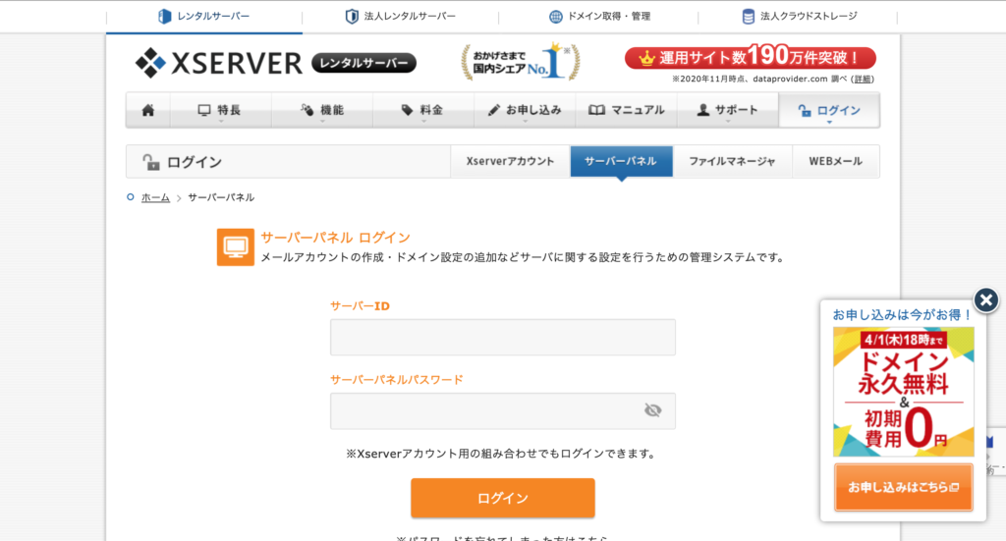Image resolution: width=1006 pixels, height=541 pixels.
Task: Toggle password visibility eye icon
Action: [652, 410]
